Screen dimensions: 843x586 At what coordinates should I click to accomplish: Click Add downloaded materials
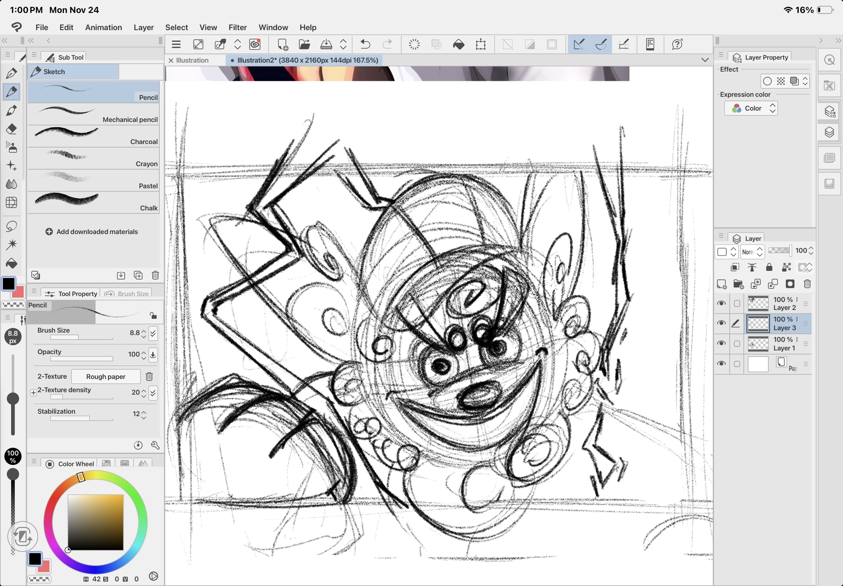click(91, 232)
